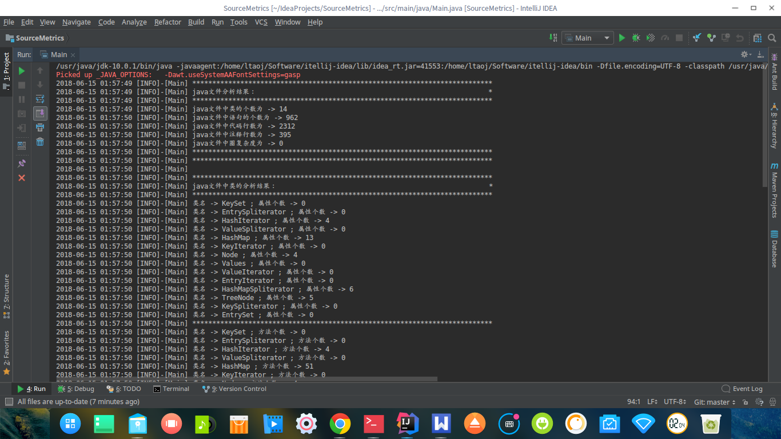This screenshot has height=439, width=781.
Task: Click the tool window quick-access icon in status bar
Action: pyautogui.click(x=9, y=402)
